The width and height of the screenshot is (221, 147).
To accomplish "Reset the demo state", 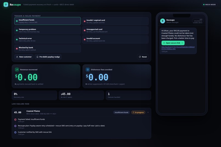I will (x=143, y=57).
